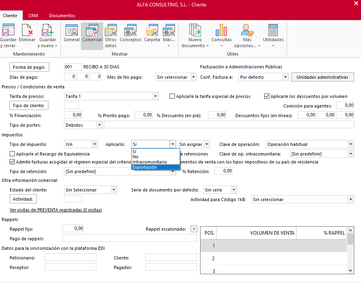The width and height of the screenshot is (361, 283).
Task: Click Rappel escalonado arrow button
Action: click(194, 229)
